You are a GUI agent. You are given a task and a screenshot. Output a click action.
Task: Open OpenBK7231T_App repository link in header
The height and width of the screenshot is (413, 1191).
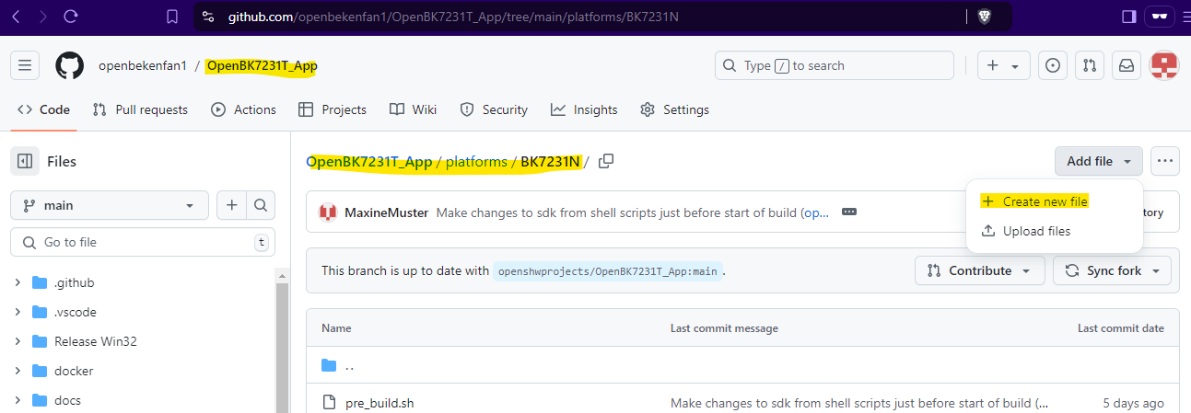pos(263,65)
